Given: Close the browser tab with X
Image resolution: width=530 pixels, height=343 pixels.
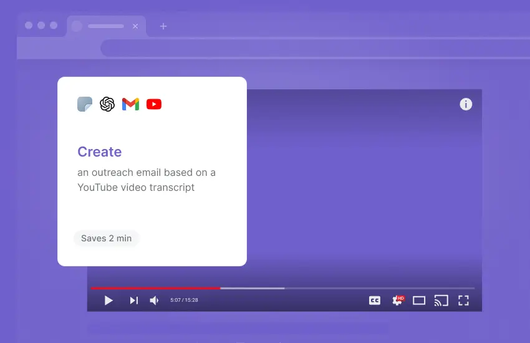Looking at the screenshot, I should pos(135,26).
